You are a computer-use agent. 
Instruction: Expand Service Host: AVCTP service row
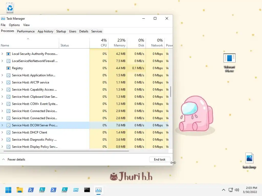(x=2, y=82)
